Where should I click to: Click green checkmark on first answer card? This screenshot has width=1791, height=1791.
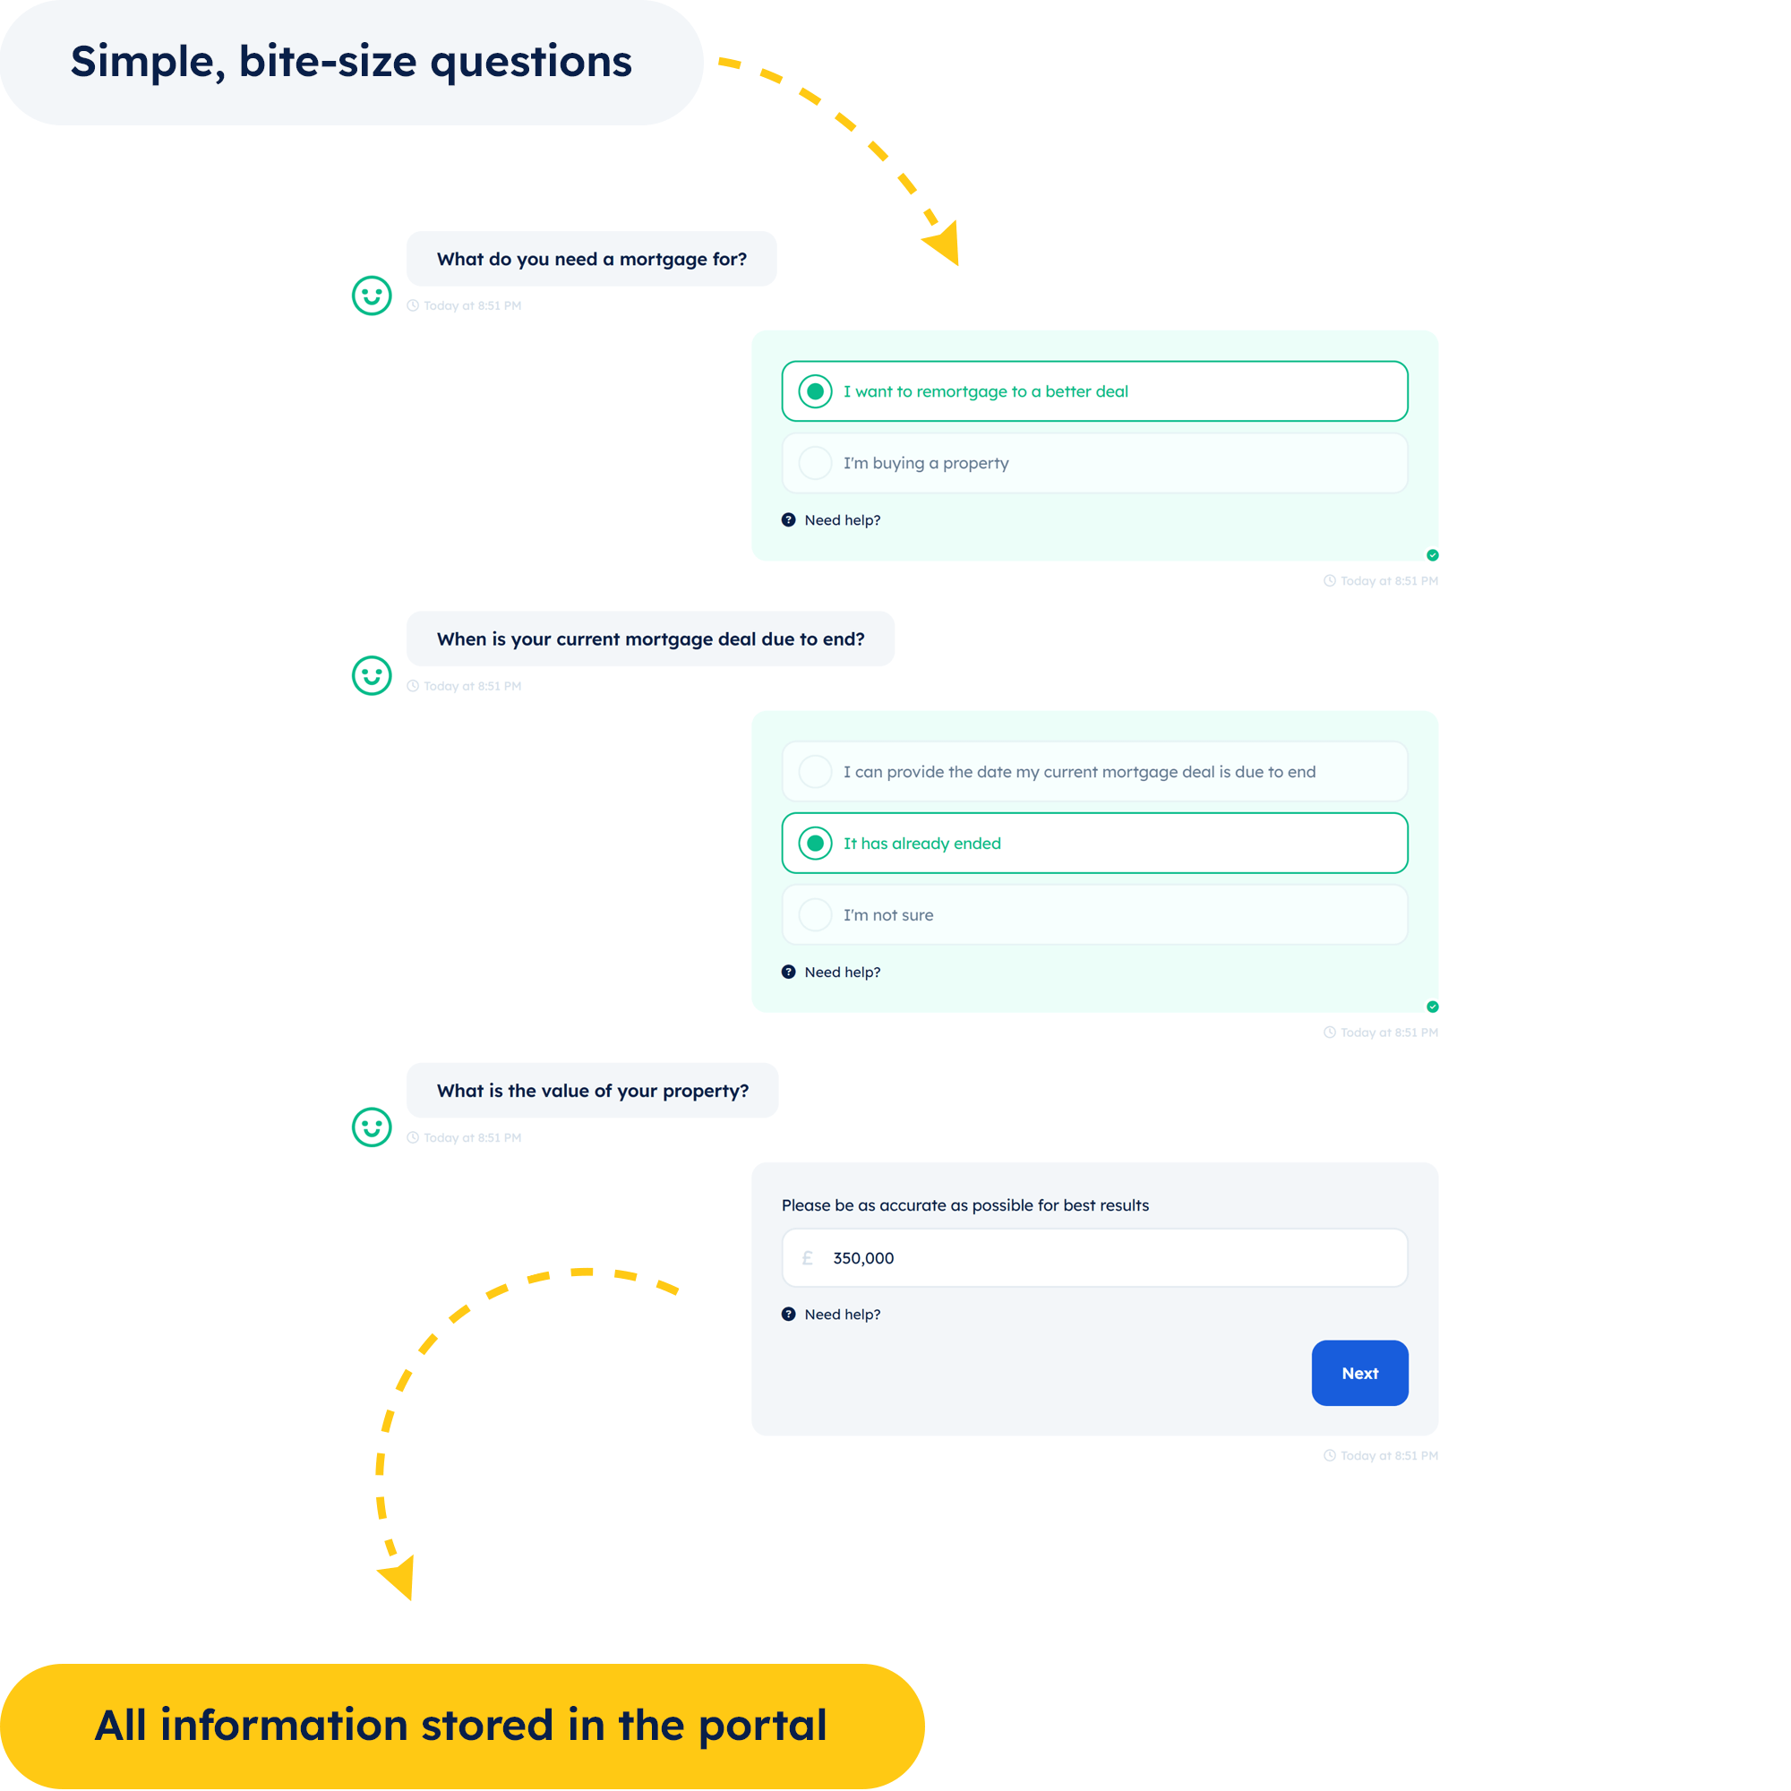tap(1432, 555)
